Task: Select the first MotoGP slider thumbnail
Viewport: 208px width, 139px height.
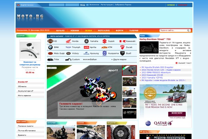Action: [x=129, y=71]
